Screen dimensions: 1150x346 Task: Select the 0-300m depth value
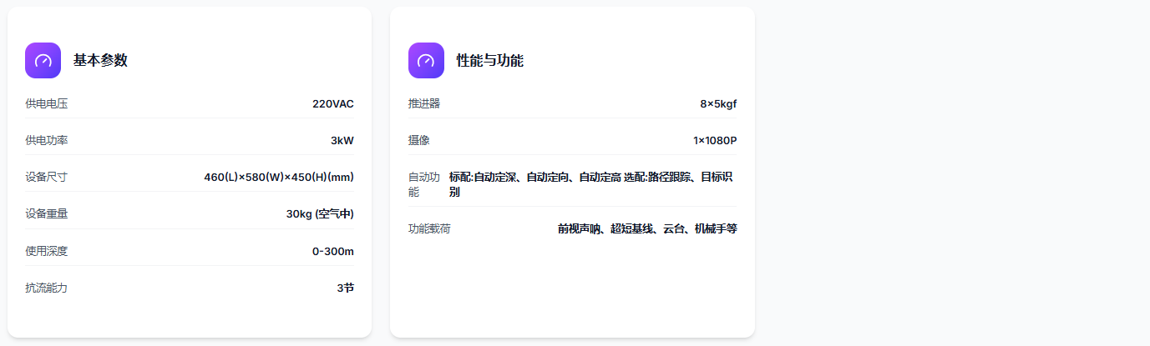coord(332,251)
